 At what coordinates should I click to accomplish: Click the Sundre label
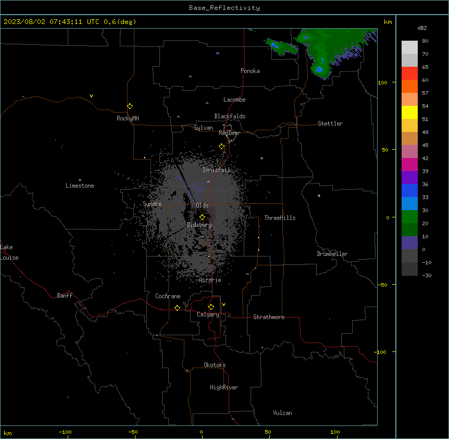point(152,204)
